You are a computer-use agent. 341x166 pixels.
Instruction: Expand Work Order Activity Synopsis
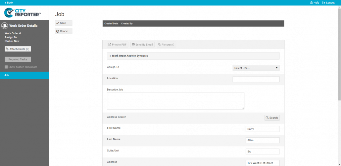[x=193, y=56]
